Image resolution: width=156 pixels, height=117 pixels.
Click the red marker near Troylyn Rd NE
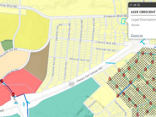[2, 81]
